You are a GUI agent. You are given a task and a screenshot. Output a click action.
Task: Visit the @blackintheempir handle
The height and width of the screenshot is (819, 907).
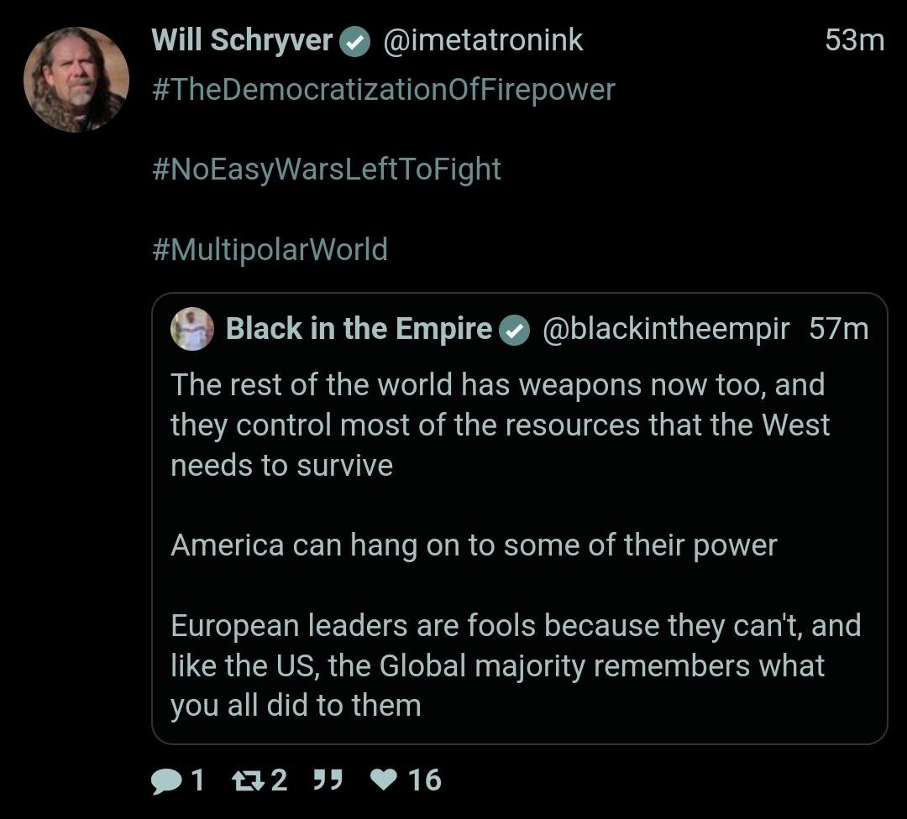[666, 329]
